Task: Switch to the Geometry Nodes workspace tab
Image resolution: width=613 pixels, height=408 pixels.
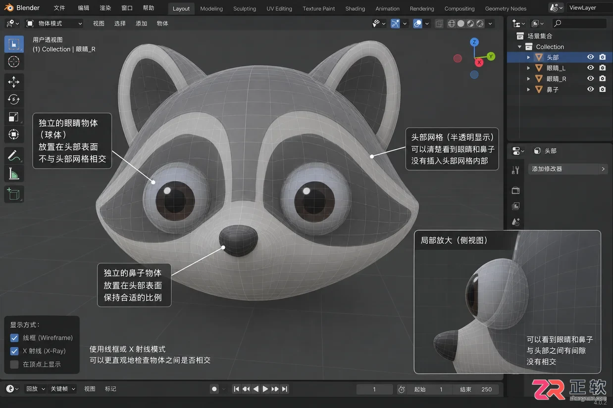Action: pyautogui.click(x=506, y=8)
